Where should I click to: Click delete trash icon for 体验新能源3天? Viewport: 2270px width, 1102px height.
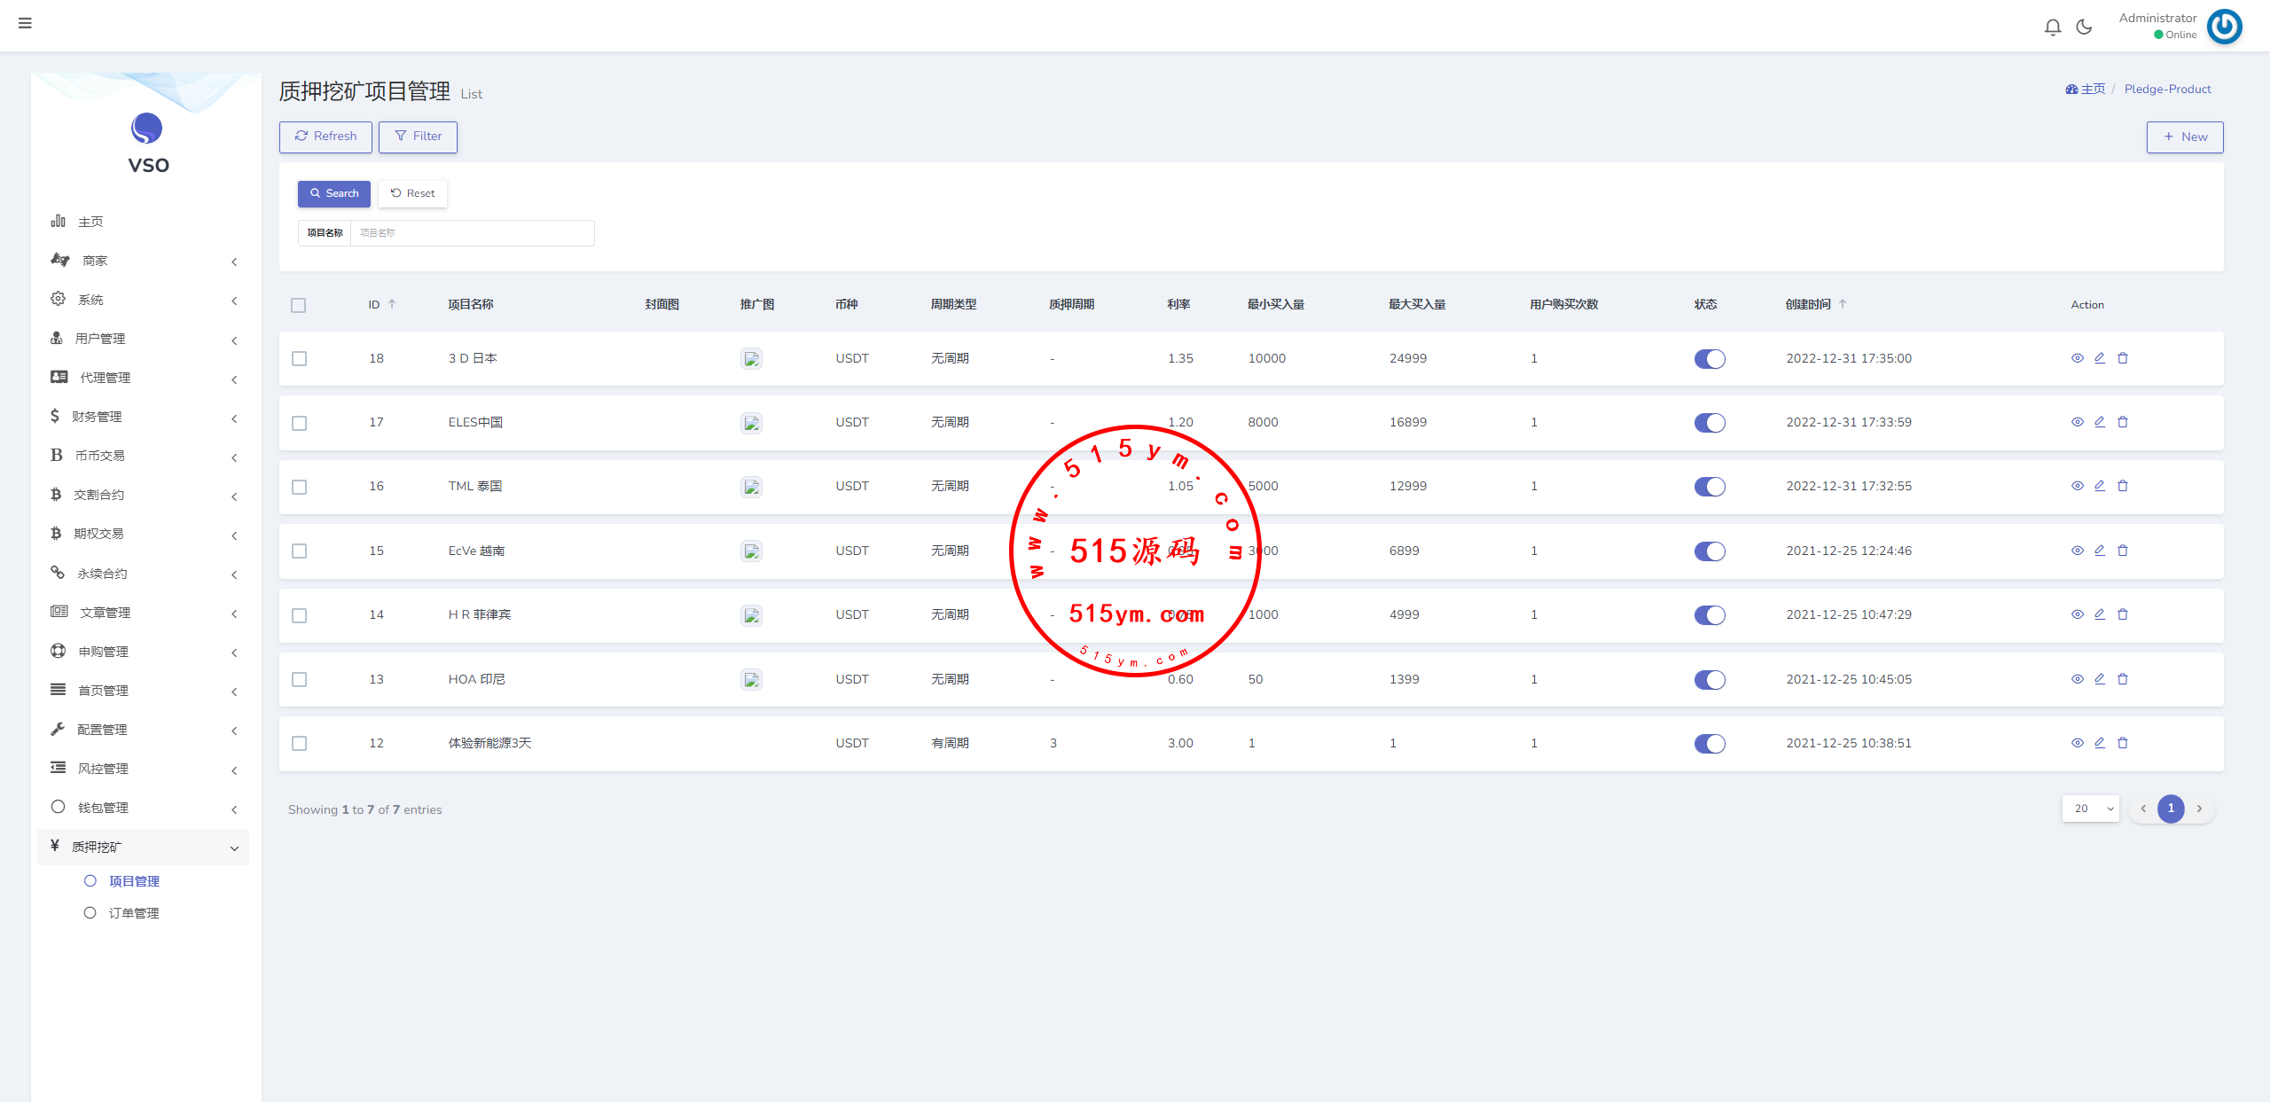2123,743
